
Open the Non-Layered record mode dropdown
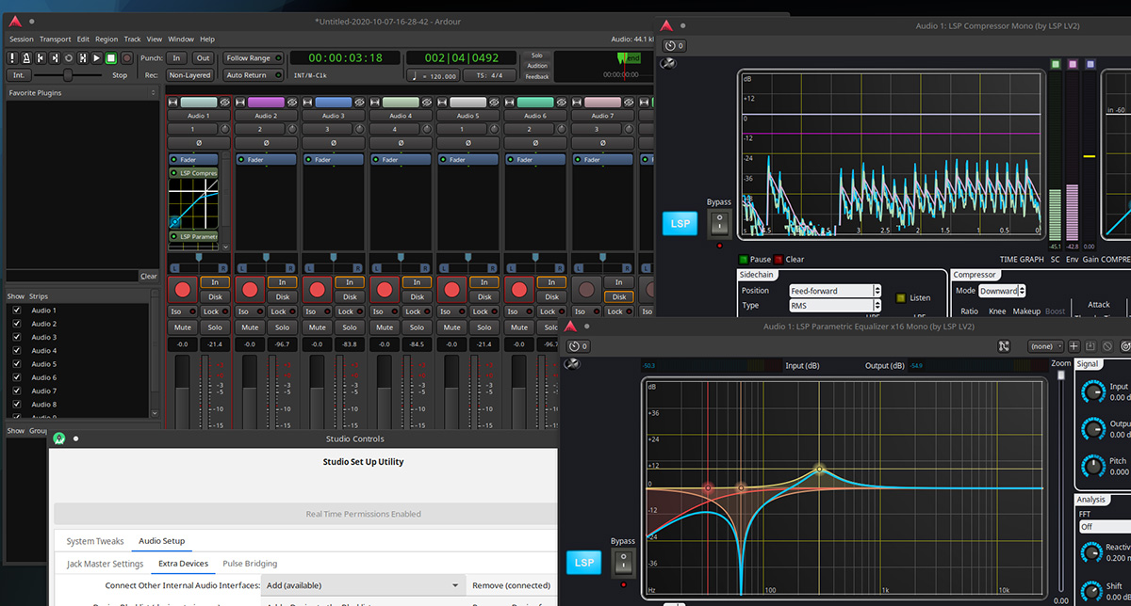190,75
